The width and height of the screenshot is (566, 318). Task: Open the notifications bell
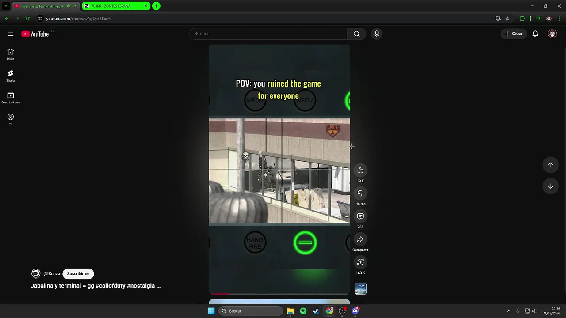(535, 34)
